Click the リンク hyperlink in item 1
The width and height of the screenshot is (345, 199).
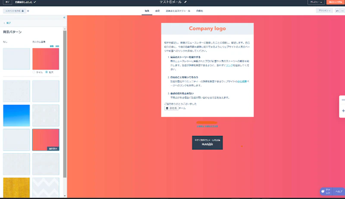coord(229,65)
